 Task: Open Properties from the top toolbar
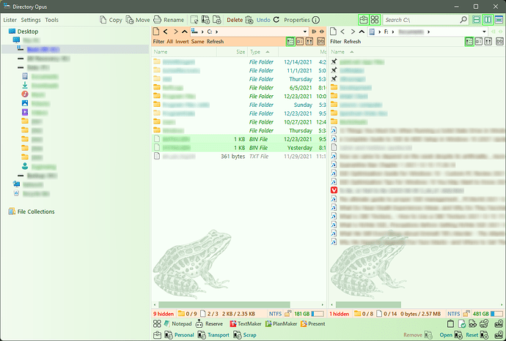(301, 20)
